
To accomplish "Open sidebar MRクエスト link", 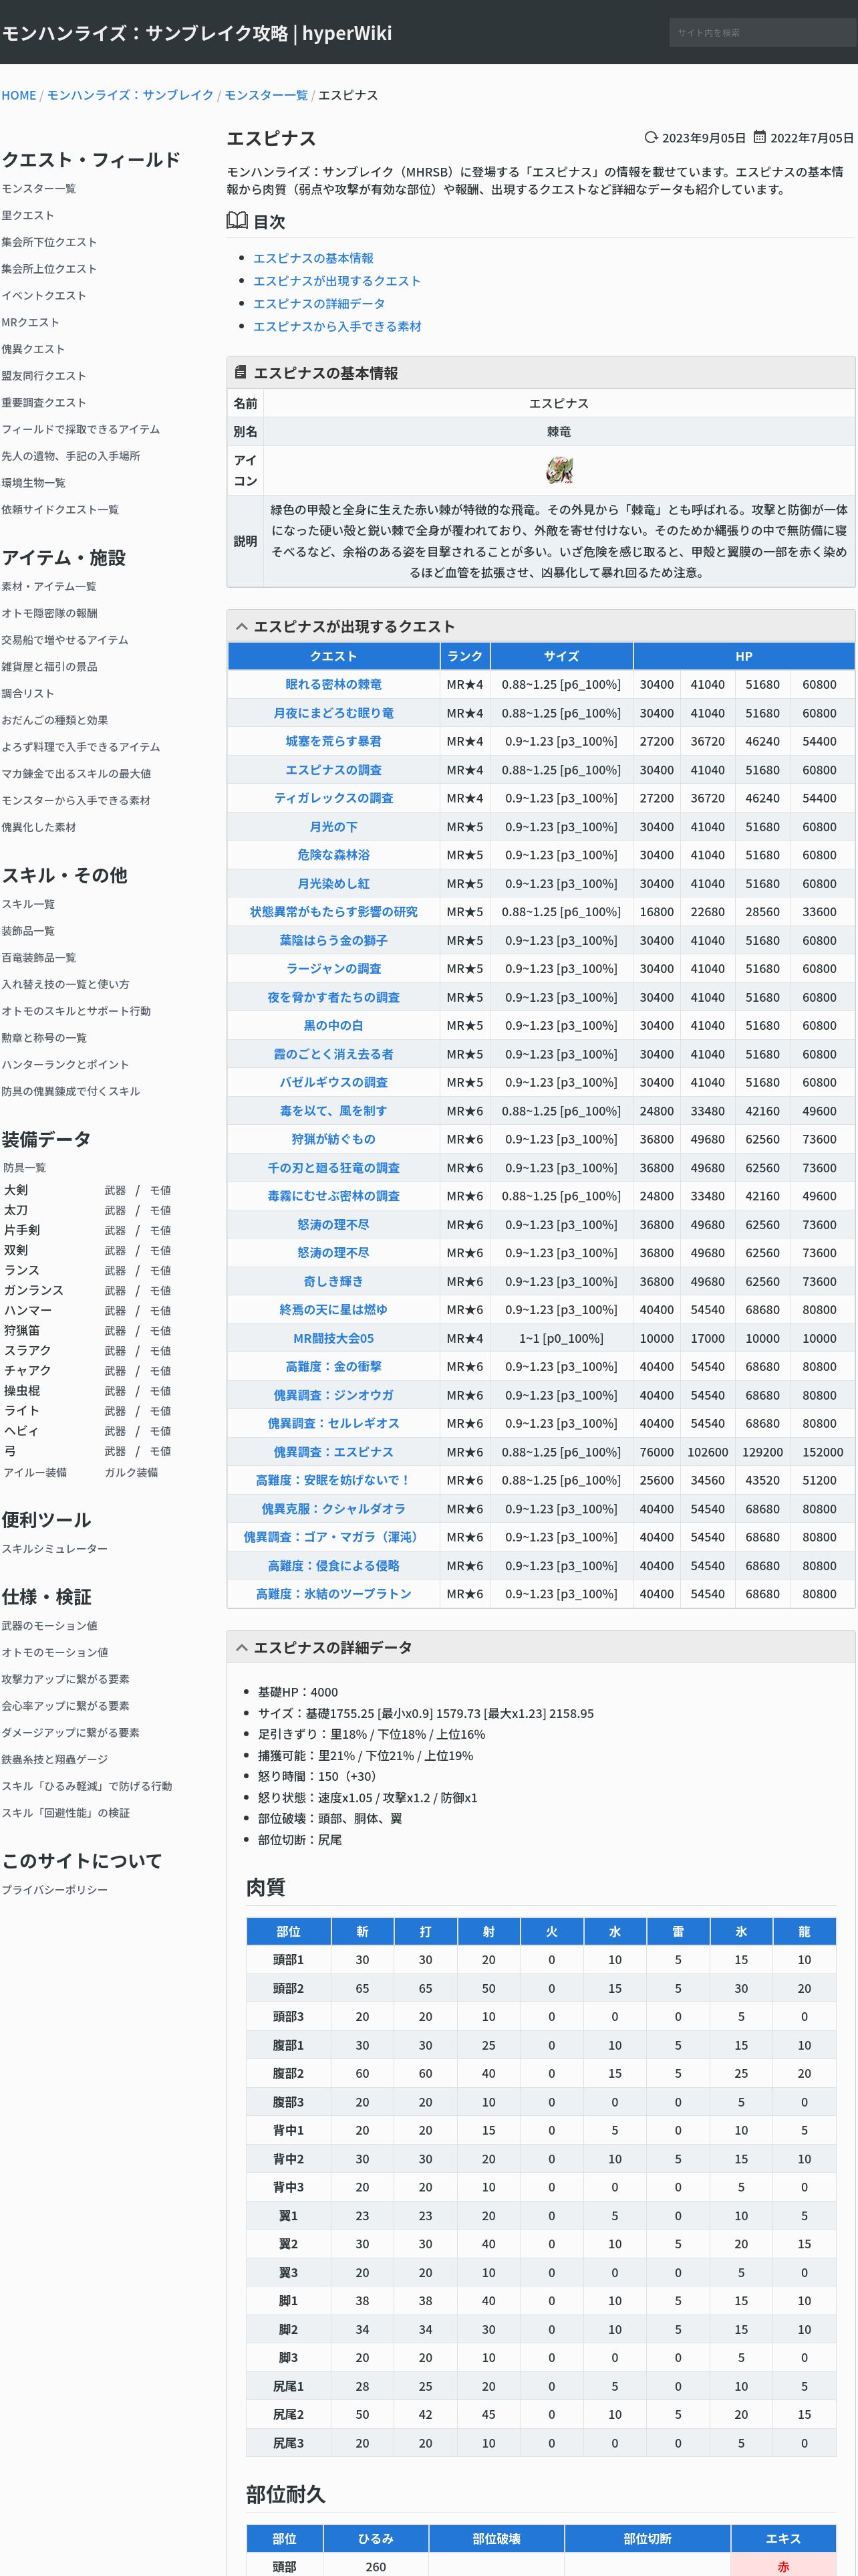I will tap(30, 322).
